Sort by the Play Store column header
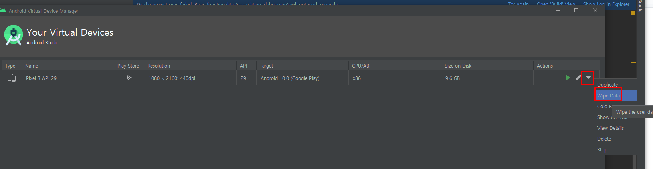 pos(129,66)
